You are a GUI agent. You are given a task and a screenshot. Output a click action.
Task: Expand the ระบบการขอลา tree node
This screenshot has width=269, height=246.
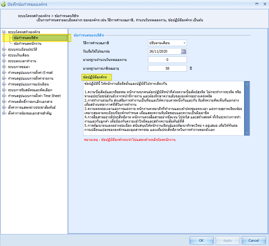click(4, 67)
